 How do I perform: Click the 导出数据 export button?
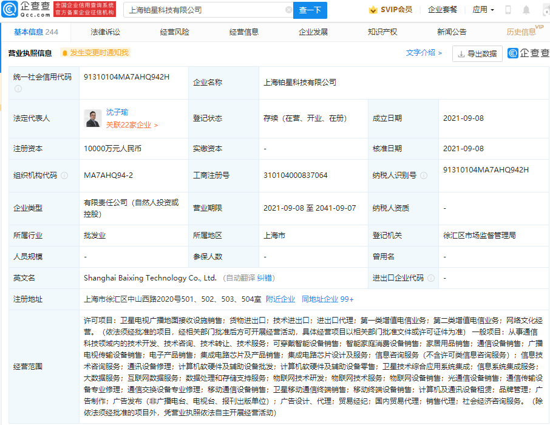click(477, 53)
